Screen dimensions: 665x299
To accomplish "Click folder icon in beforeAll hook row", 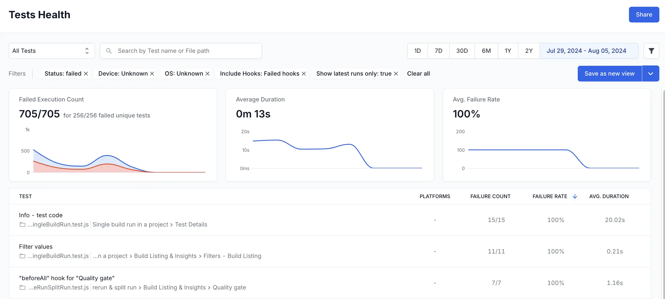I will 23,287.
